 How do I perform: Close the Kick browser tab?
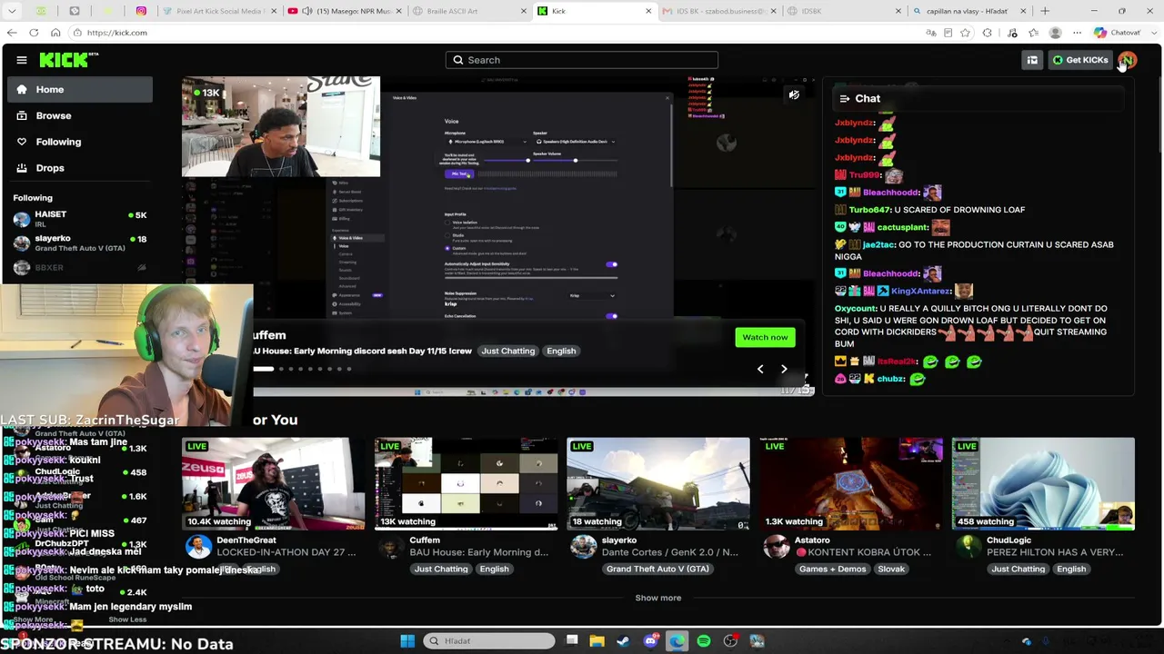point(648,11)
